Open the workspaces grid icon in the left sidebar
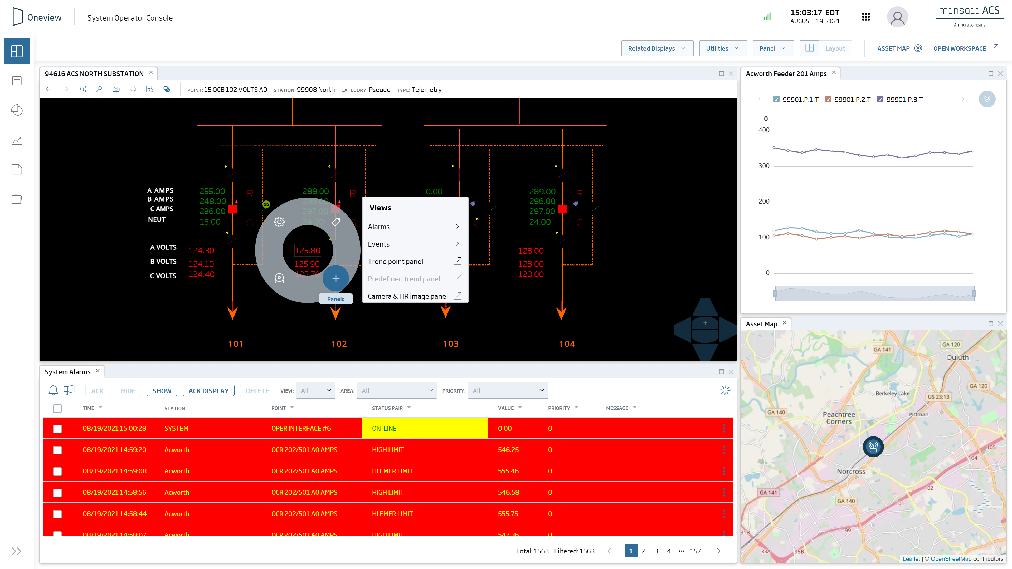 (x=17, y=51)
